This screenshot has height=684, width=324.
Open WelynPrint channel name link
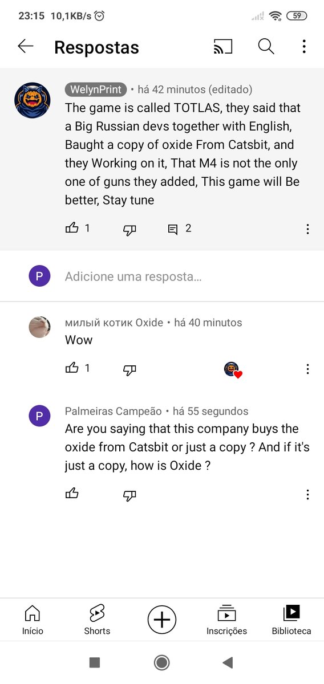tap(96, 89)
